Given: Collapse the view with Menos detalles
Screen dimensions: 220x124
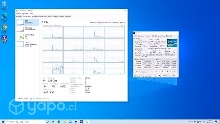Looking at the screenshot, I should pos(22,99).
